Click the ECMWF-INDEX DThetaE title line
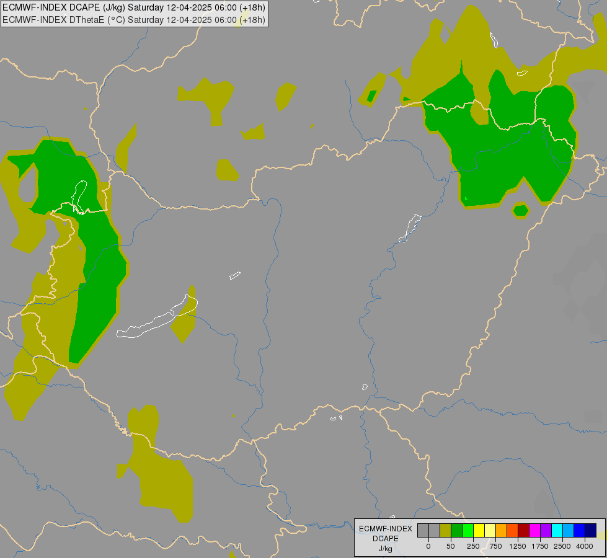The width and height of the screenshot is (607, 558). (134, 20)
